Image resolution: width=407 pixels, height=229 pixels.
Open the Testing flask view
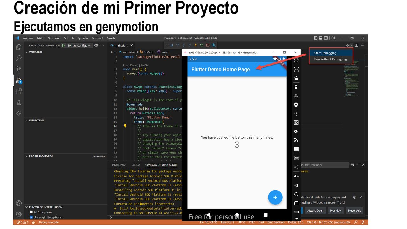19,102
